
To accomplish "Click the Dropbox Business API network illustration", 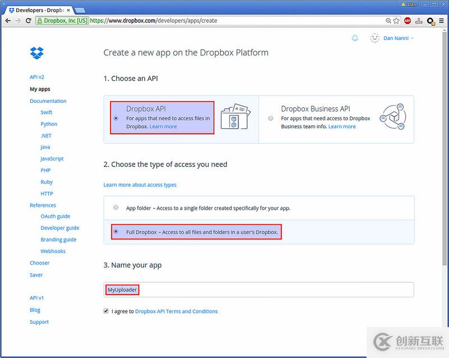I will pyautogui.click(x=393, y=117).
